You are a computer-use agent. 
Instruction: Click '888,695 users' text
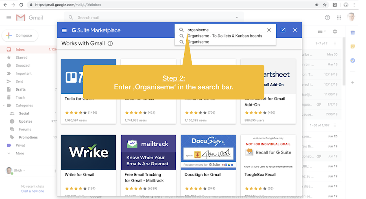(255, 121)
